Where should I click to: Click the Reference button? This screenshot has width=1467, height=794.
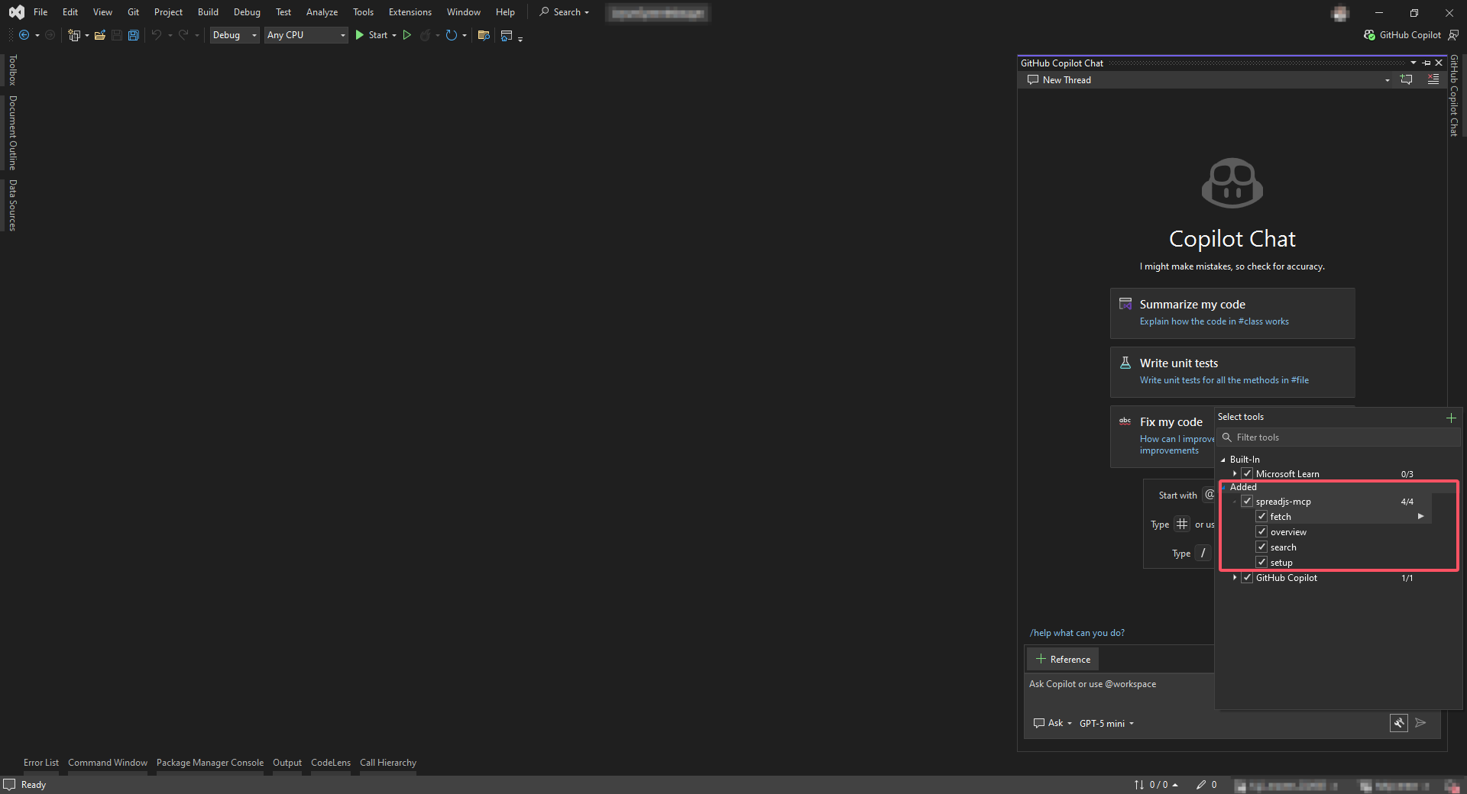[x=1062, y=659]
